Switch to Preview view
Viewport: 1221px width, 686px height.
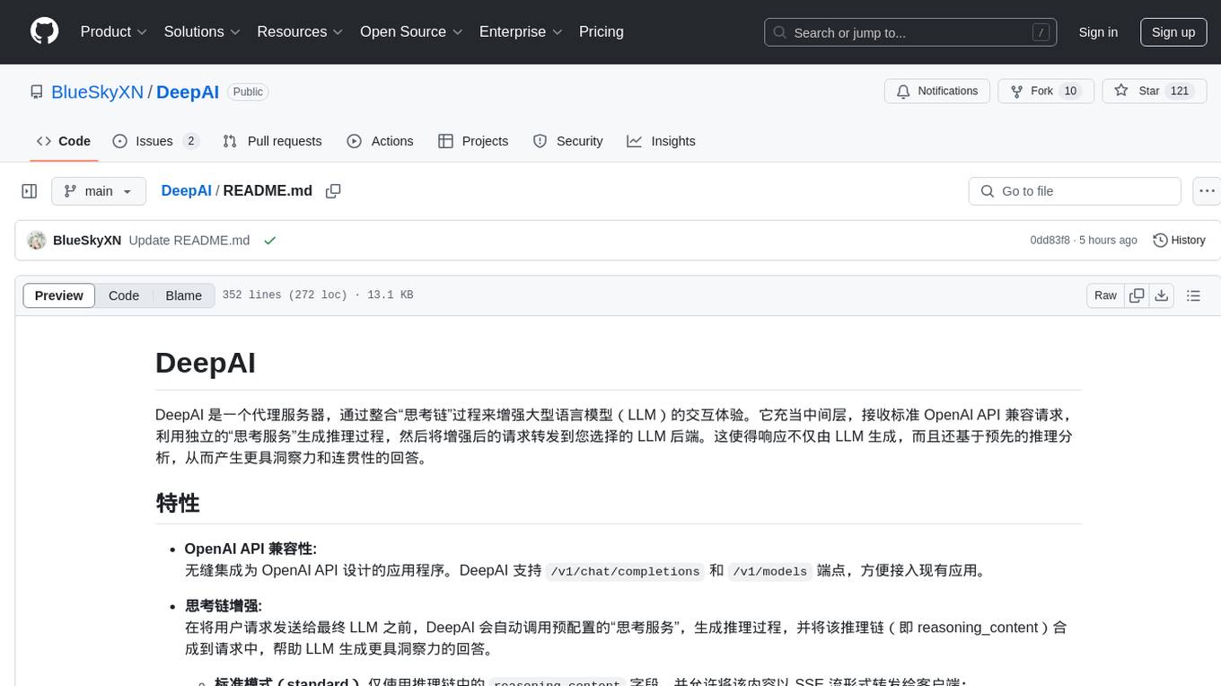pos(59,295)
